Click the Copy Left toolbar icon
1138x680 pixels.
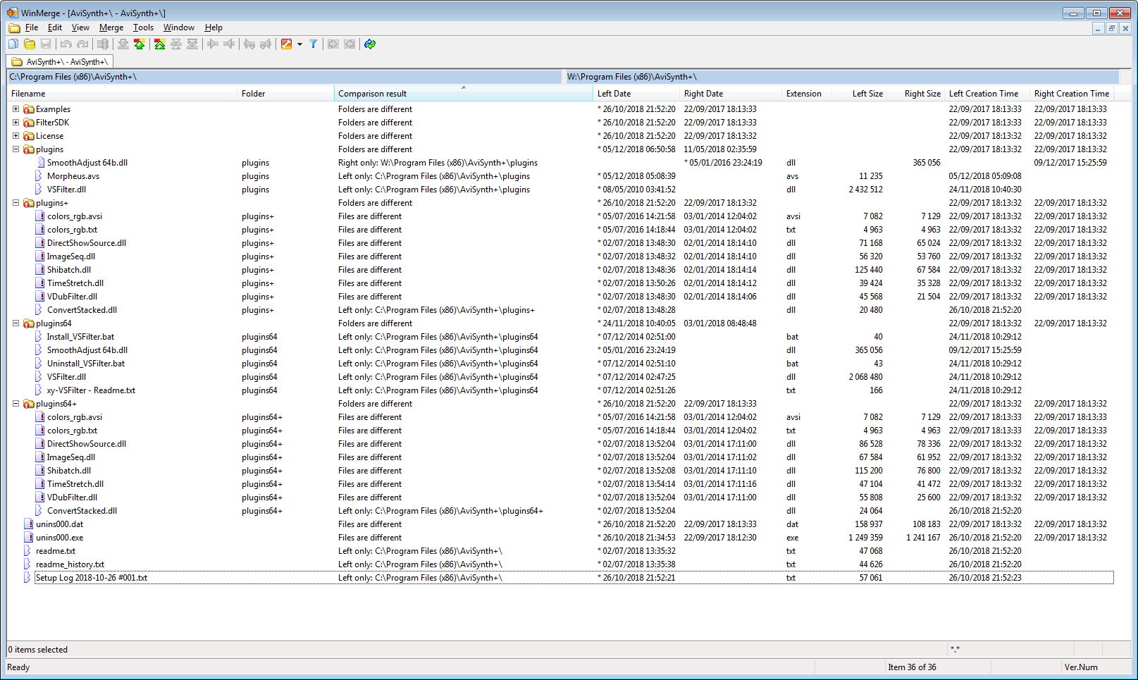229,44
